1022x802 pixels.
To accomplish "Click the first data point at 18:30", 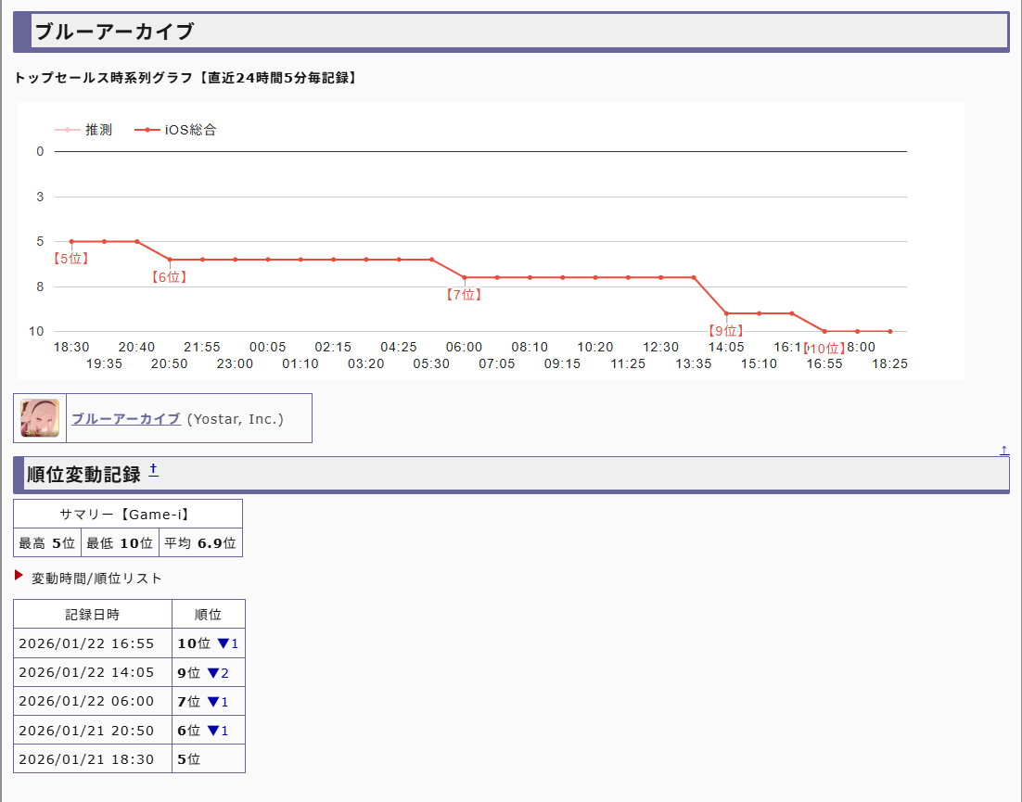I will click(71, 241).
